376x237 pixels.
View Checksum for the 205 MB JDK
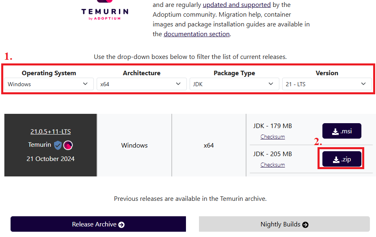(x=272, y=165)
